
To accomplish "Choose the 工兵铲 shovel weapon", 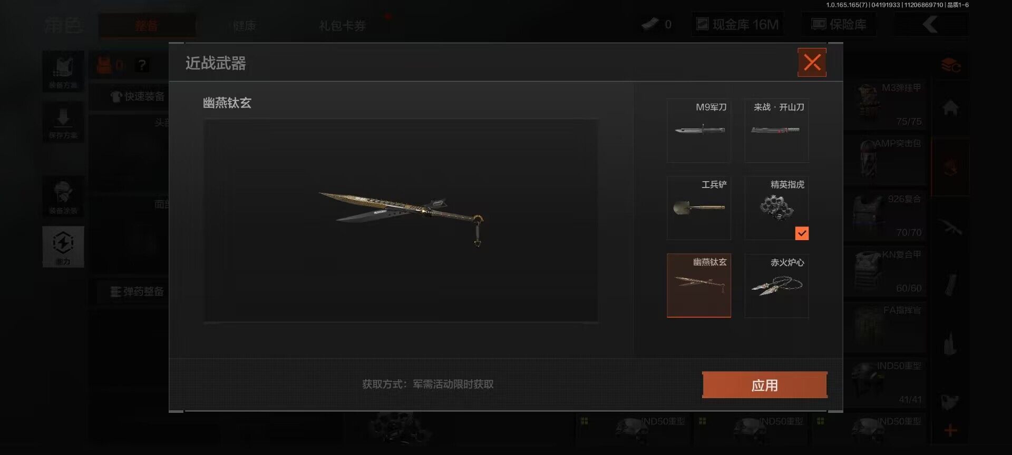I will 699,208.
